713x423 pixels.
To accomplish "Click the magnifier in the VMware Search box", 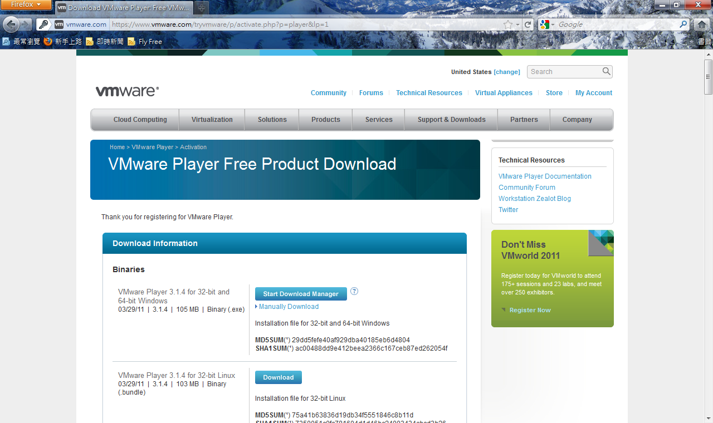I will coord(607,71).
